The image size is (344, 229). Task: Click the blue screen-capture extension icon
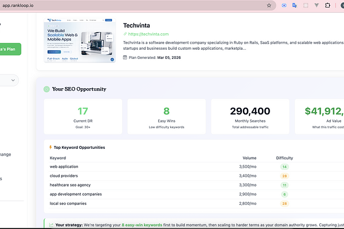pos(283,5)
